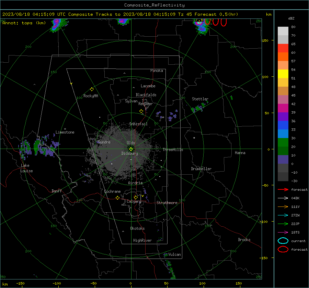Click the Lake Louise label

[x=26, y=168]
